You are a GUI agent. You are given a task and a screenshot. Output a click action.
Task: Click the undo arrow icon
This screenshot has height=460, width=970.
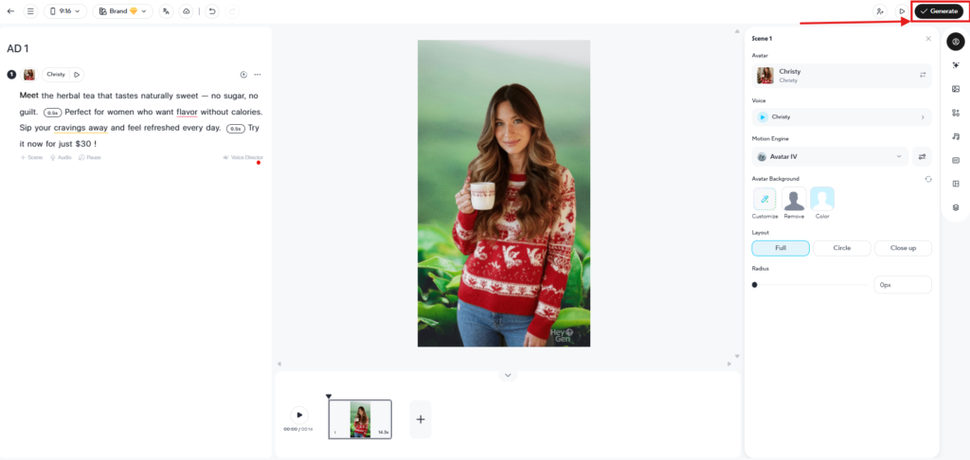tap(211, 11)
